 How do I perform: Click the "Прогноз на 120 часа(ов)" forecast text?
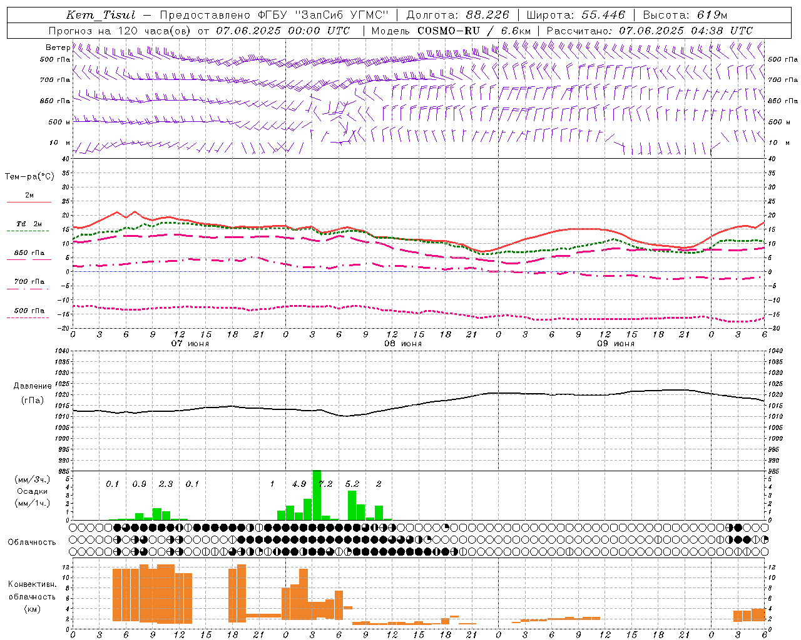coord(120,31)
